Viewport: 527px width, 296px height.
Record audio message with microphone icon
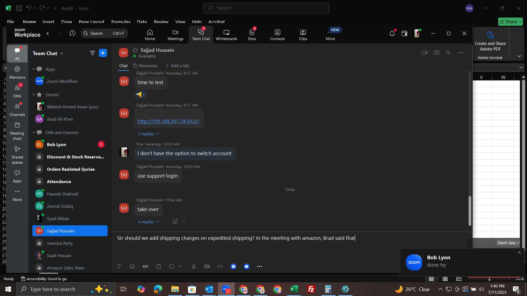[x=194, y=266]
